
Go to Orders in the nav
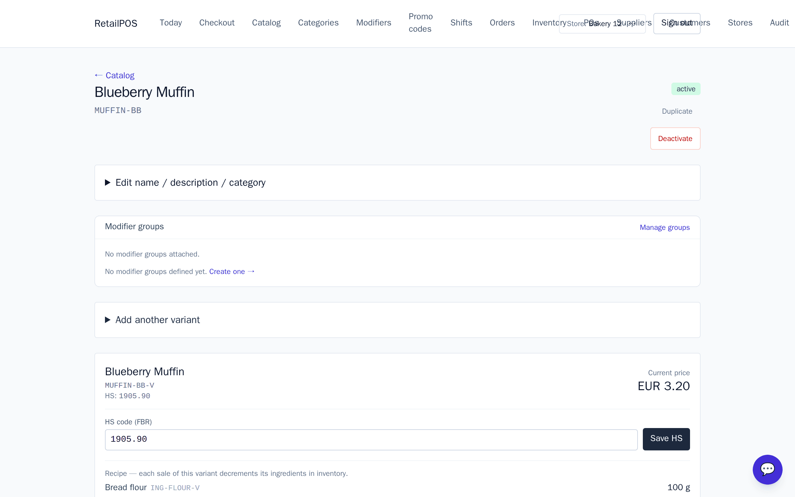[x=502, y=23]
